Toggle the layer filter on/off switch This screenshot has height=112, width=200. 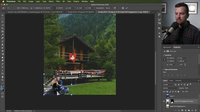click(x=190, y=84)
